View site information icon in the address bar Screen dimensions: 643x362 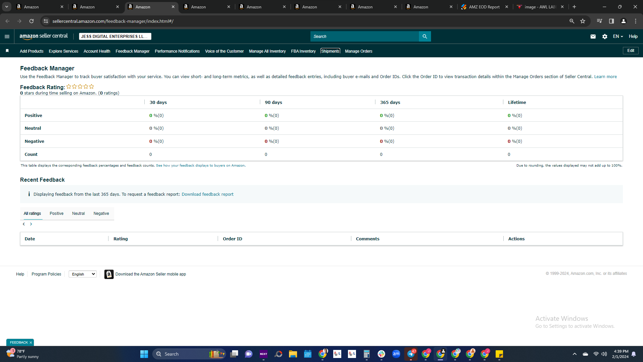46,21
